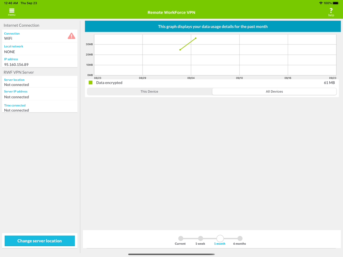Viewport: 343px width, 257px height.
Task: Select the Current time range dot
Action: (181, 238)
